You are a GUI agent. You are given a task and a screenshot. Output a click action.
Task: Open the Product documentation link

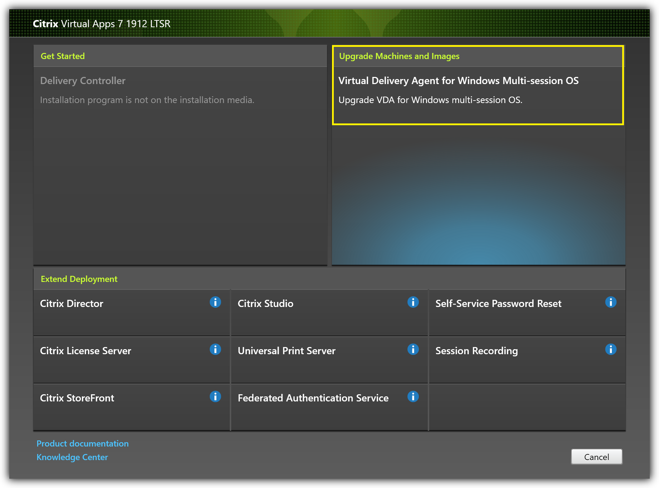tap(83, 444)
